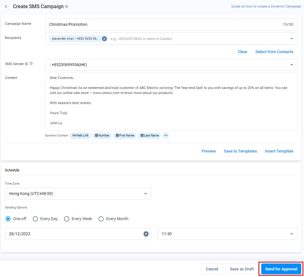
Task: Insert First Name dynamic content tag
Action: 125,136
